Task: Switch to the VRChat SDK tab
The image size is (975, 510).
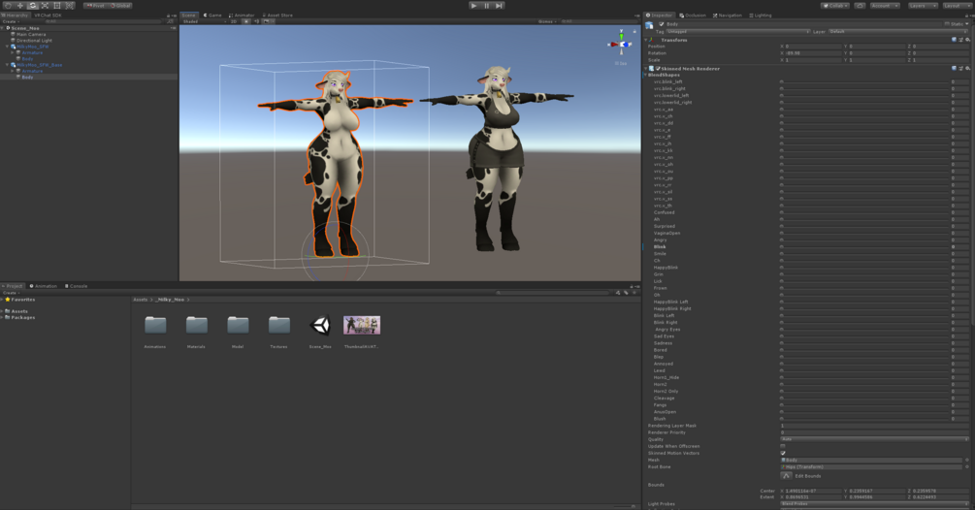Action: (48, 15)
